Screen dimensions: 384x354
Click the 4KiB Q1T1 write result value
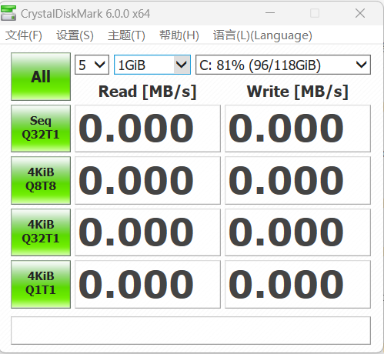pos(298,284)
